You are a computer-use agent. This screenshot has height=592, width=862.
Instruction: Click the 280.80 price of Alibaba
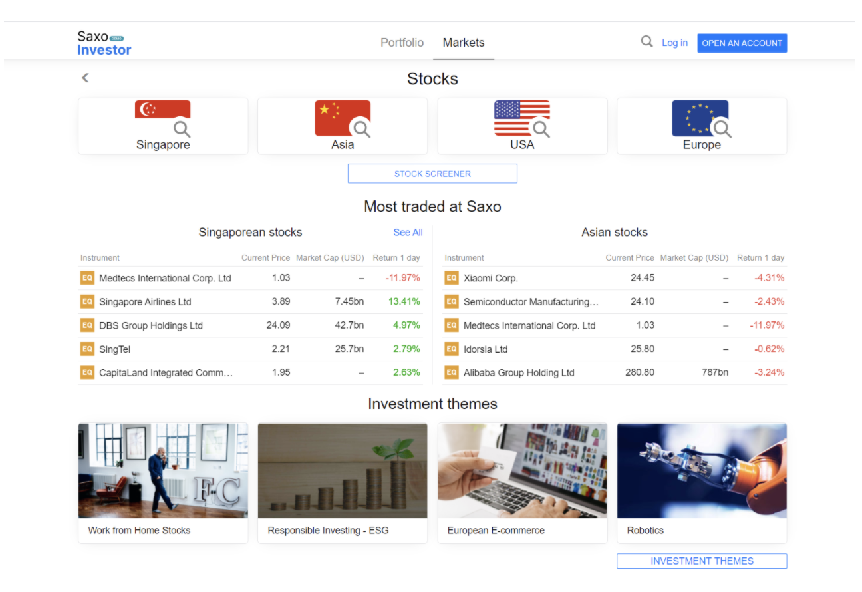(640, 372)
